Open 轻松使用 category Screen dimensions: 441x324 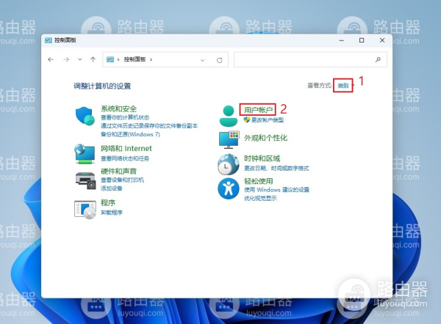259,181
